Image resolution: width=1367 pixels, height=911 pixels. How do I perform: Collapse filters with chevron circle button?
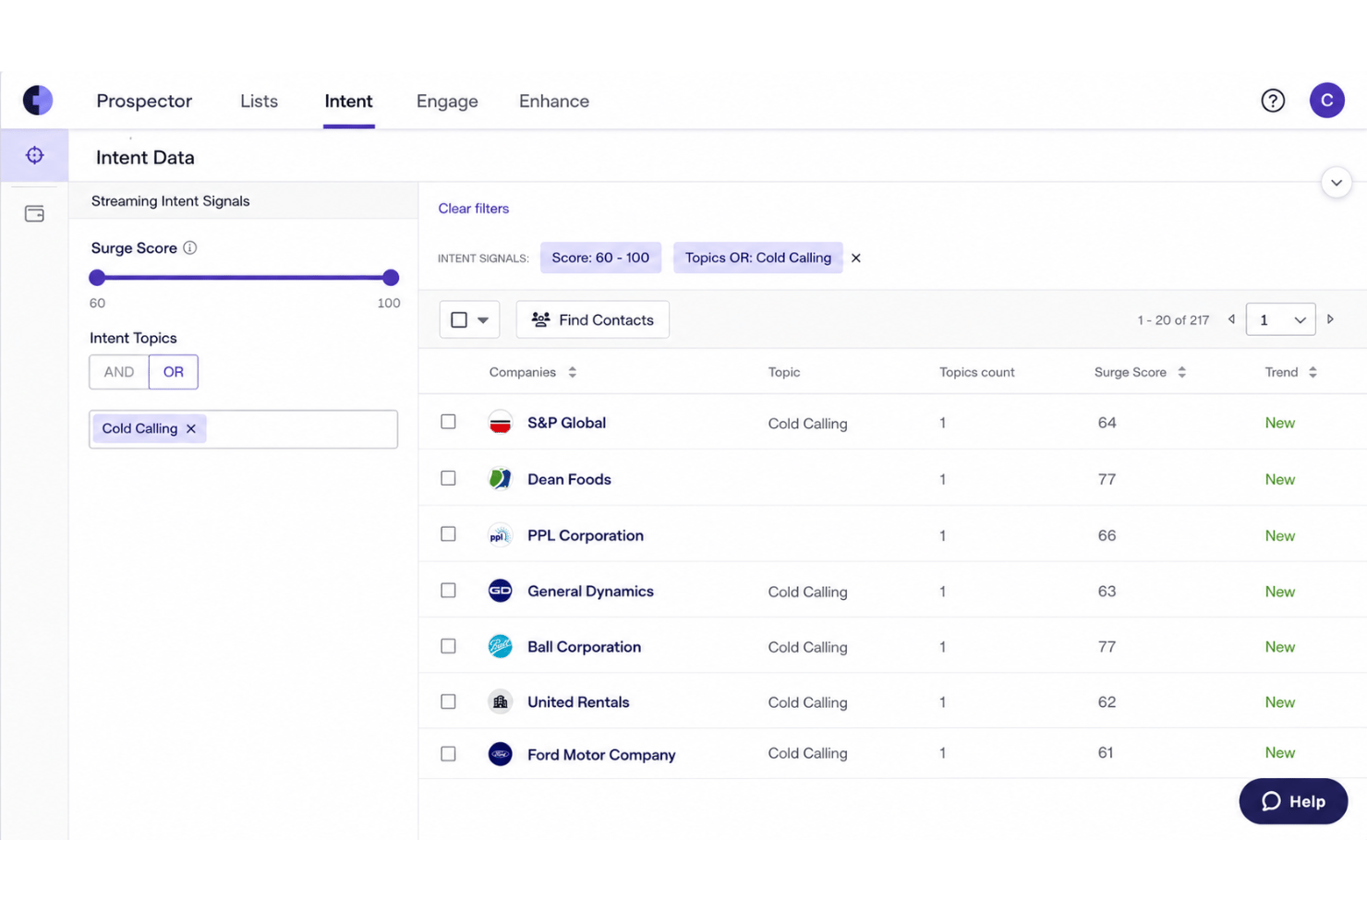coord(1337,183)
